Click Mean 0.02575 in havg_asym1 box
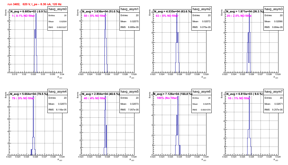 coord(130,21)
